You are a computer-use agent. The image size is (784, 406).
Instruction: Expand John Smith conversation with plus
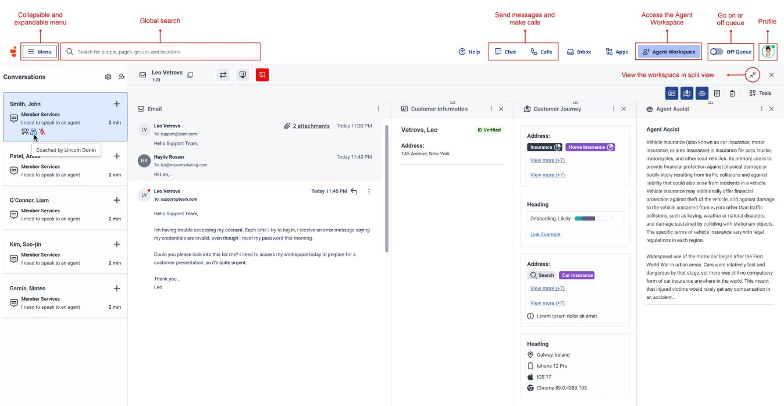117,104
